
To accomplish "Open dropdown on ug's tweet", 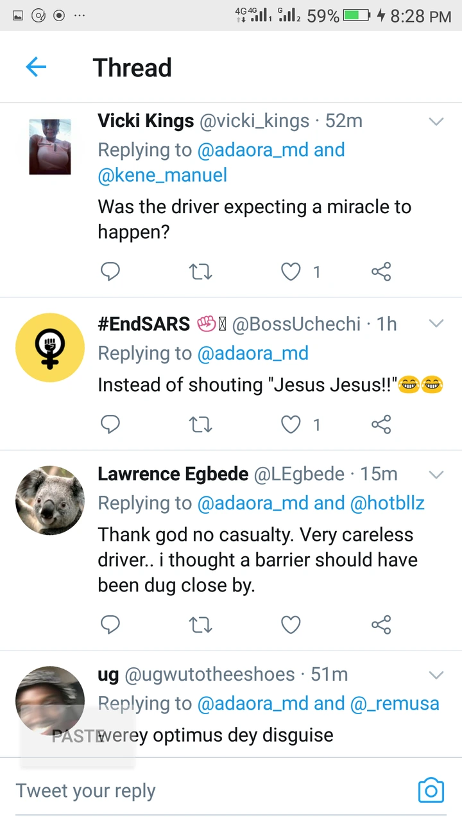I will (436, 675).
